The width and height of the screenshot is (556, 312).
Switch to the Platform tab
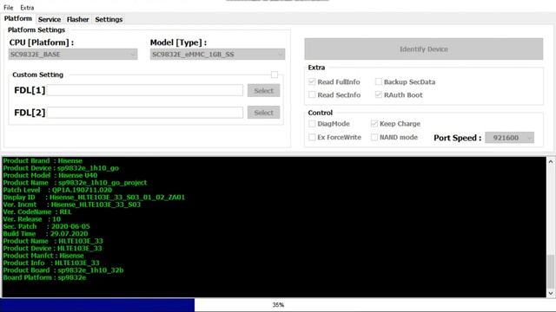[18, 19]
